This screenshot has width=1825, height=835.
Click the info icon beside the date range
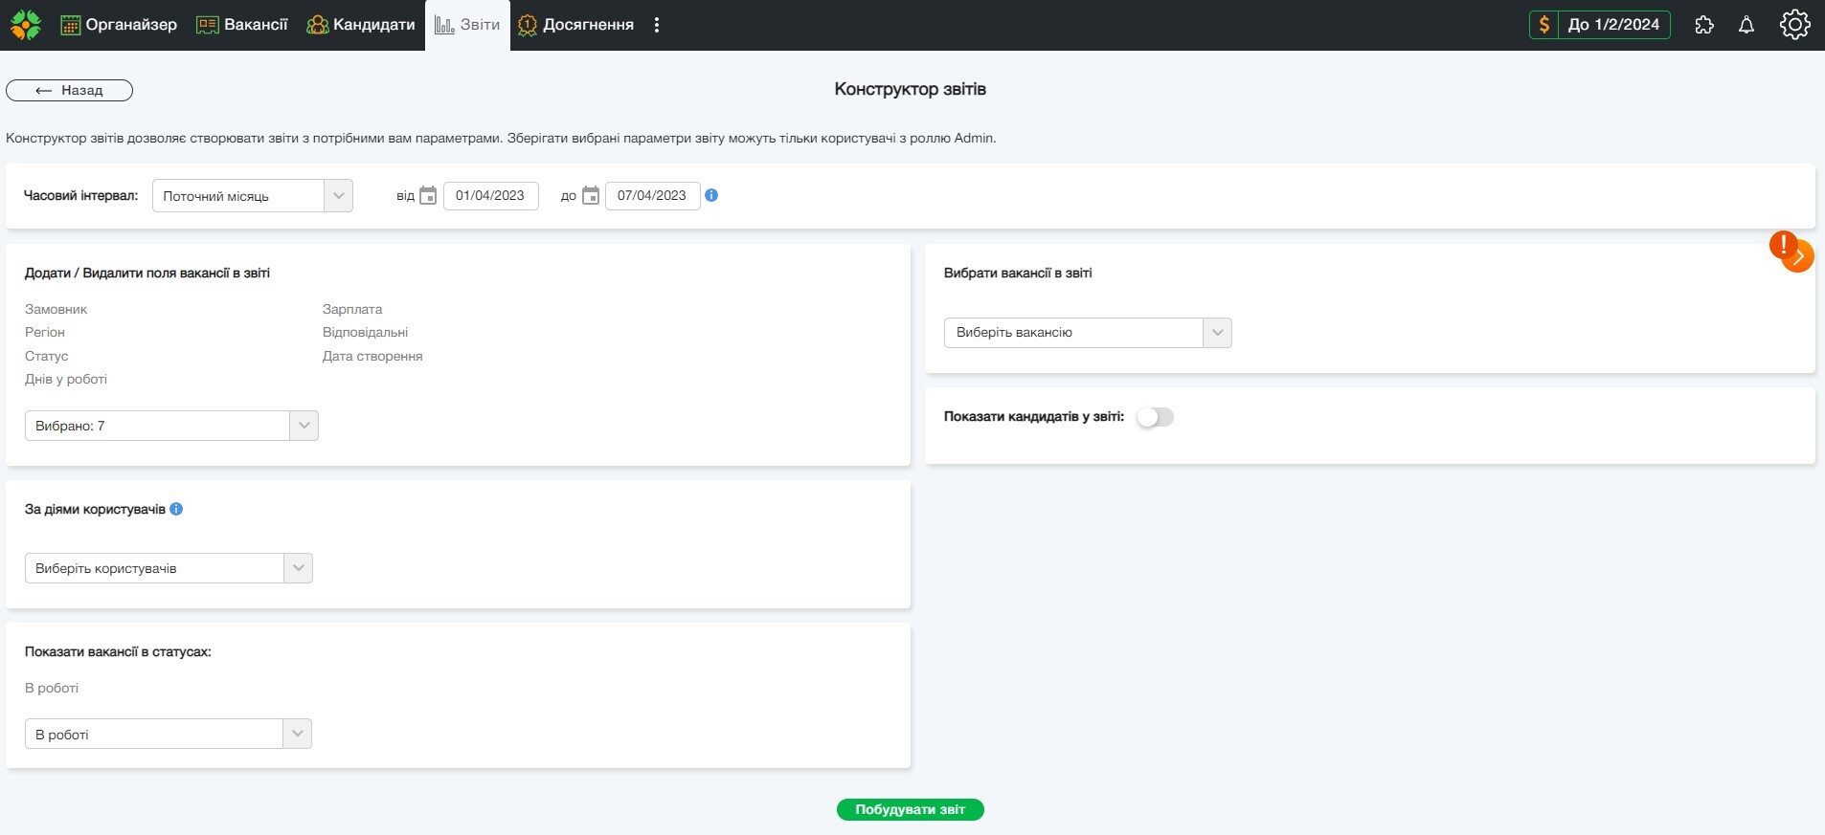[x=711, y=195]
